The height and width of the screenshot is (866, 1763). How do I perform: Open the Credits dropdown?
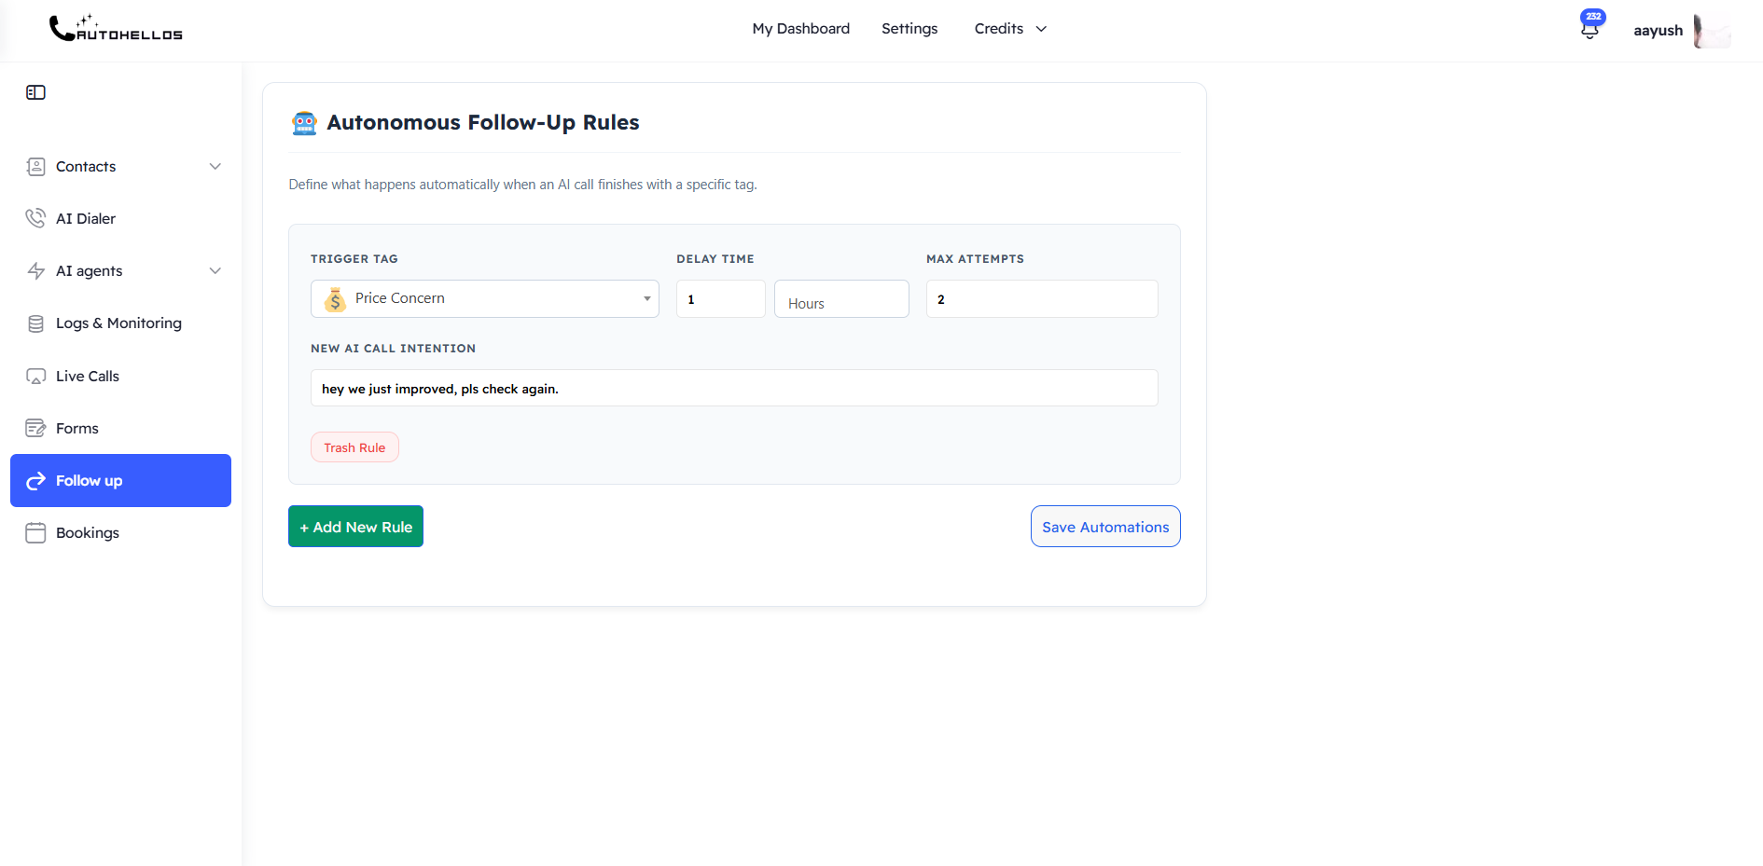pyautogui.click(x=1010, y=29)
